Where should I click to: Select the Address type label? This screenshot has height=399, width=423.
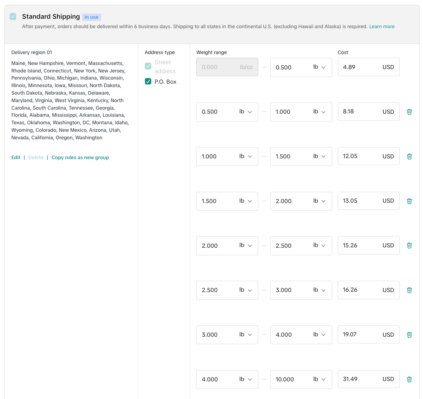160,52
